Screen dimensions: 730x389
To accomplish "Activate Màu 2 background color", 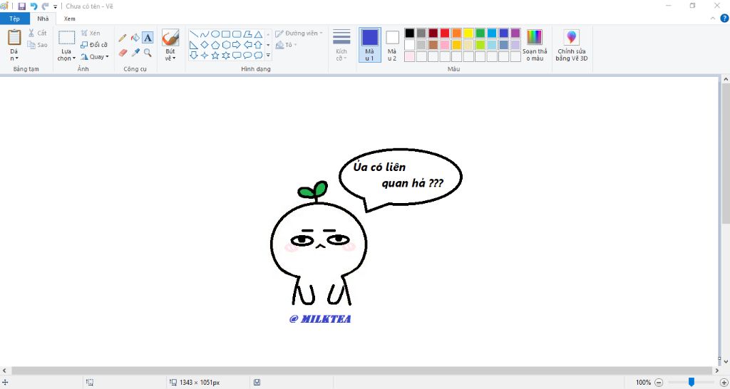I will [392, 45].
